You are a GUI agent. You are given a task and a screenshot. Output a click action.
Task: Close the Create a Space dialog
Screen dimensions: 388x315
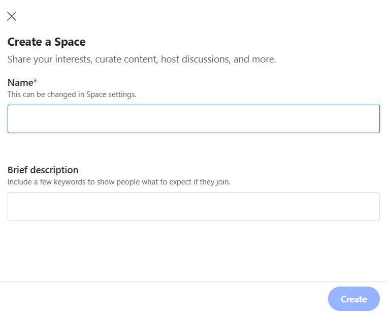tap(12, 16)
